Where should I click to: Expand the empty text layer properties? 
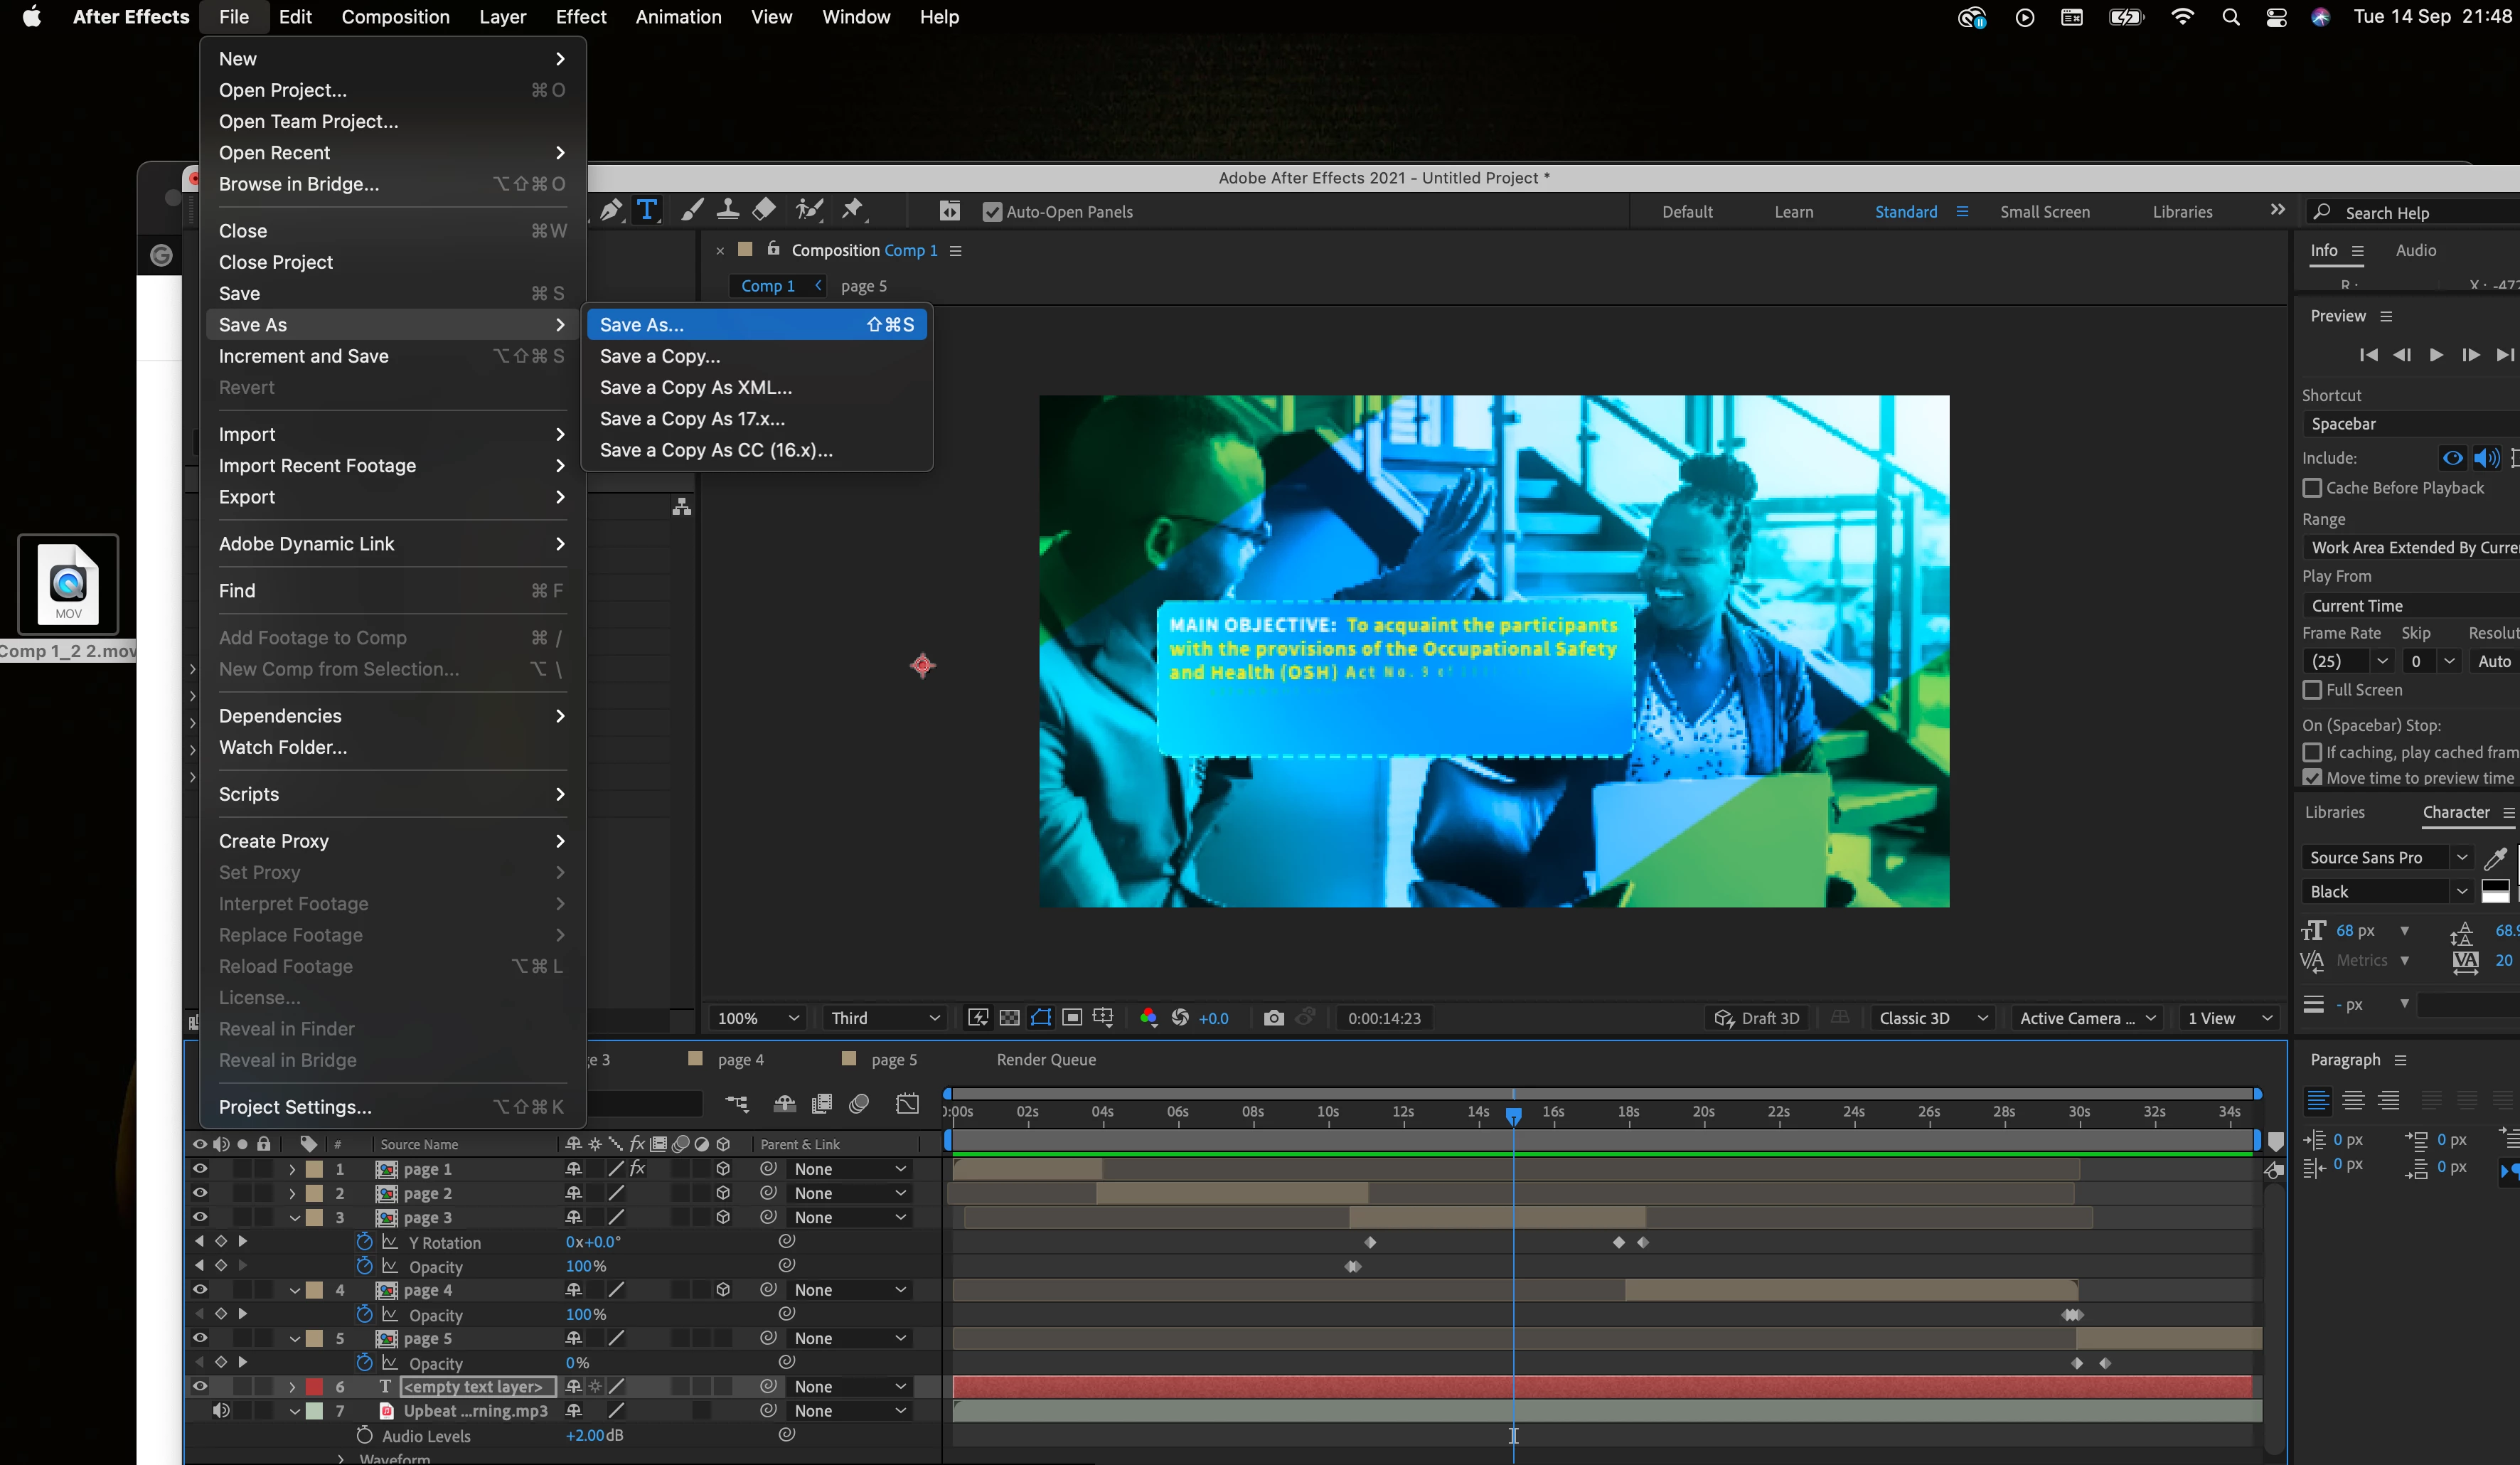292,1387
